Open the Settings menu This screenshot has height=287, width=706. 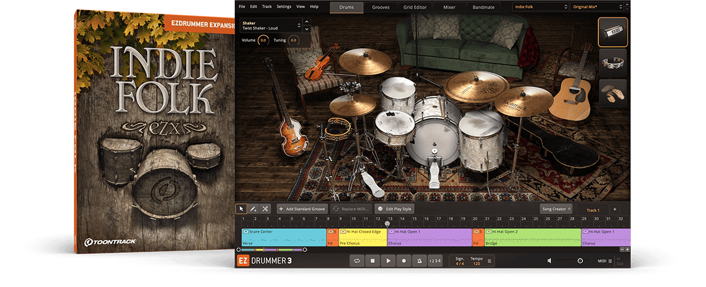coord(284,6)
